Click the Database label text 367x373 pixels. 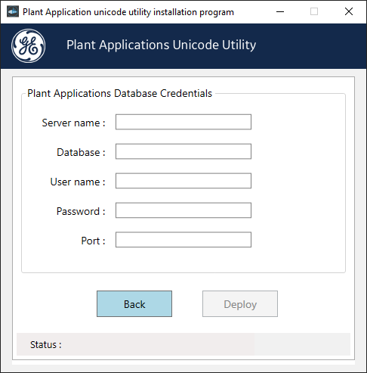click(x=81, y=152)
